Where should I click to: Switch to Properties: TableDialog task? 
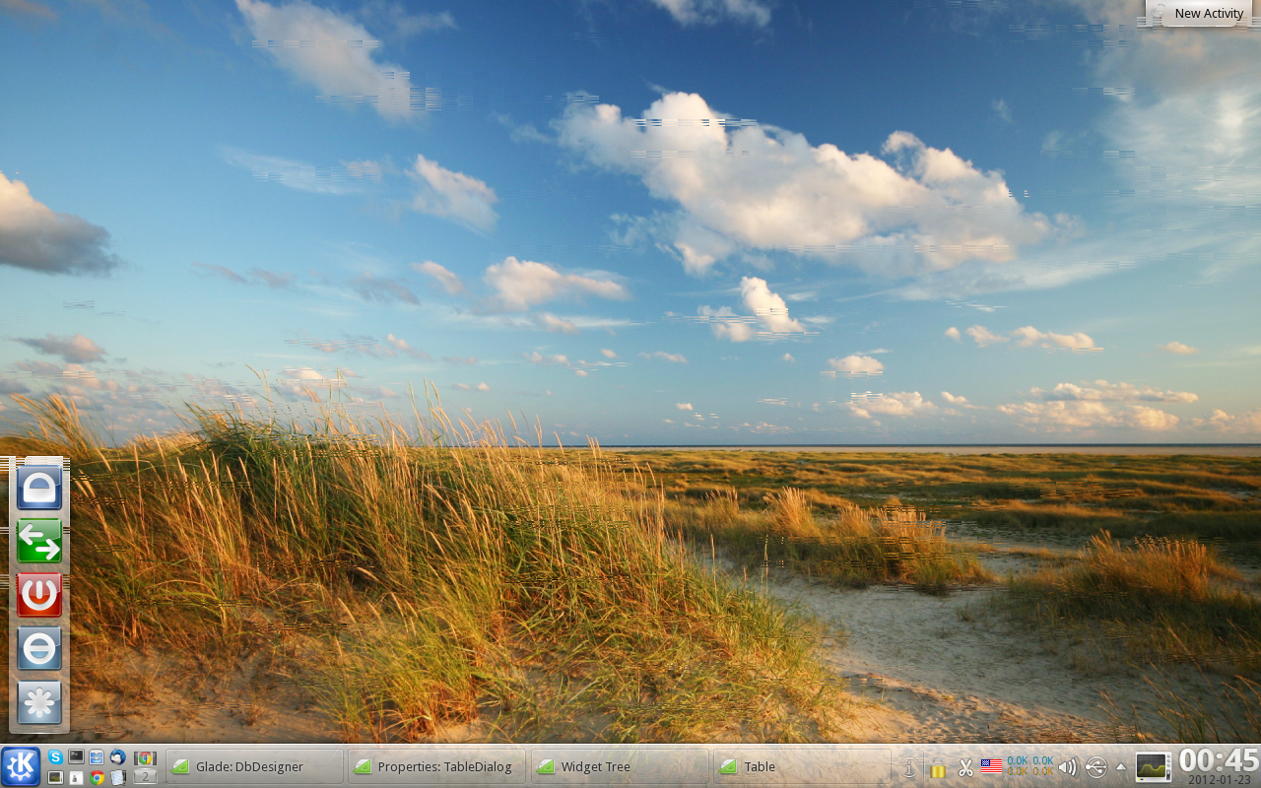coord(437,766)
